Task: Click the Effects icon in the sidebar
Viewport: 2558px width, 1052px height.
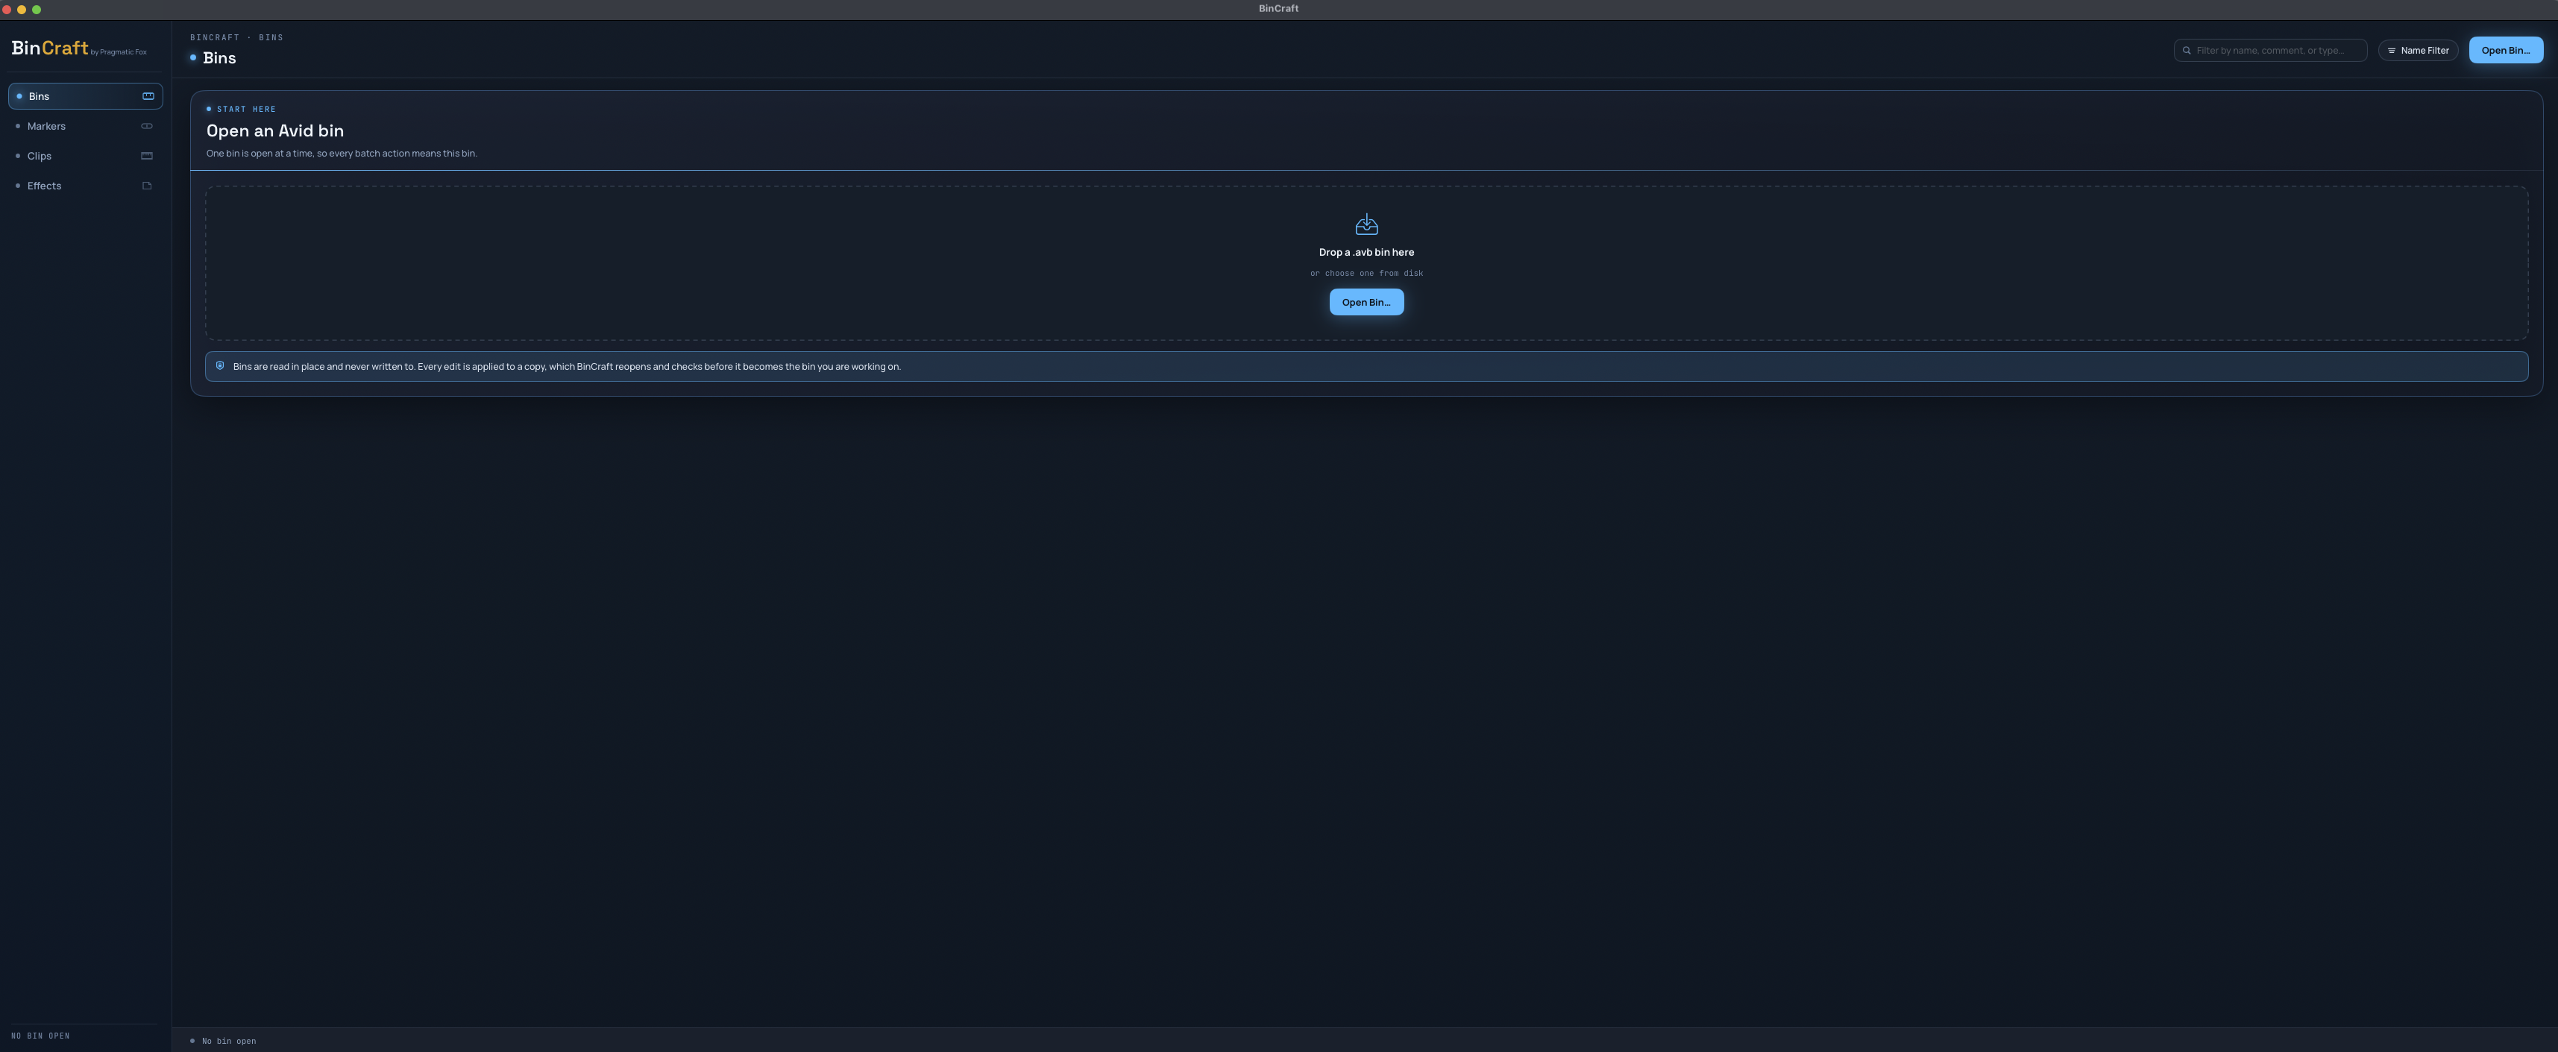Action: [x=147, y=186]
